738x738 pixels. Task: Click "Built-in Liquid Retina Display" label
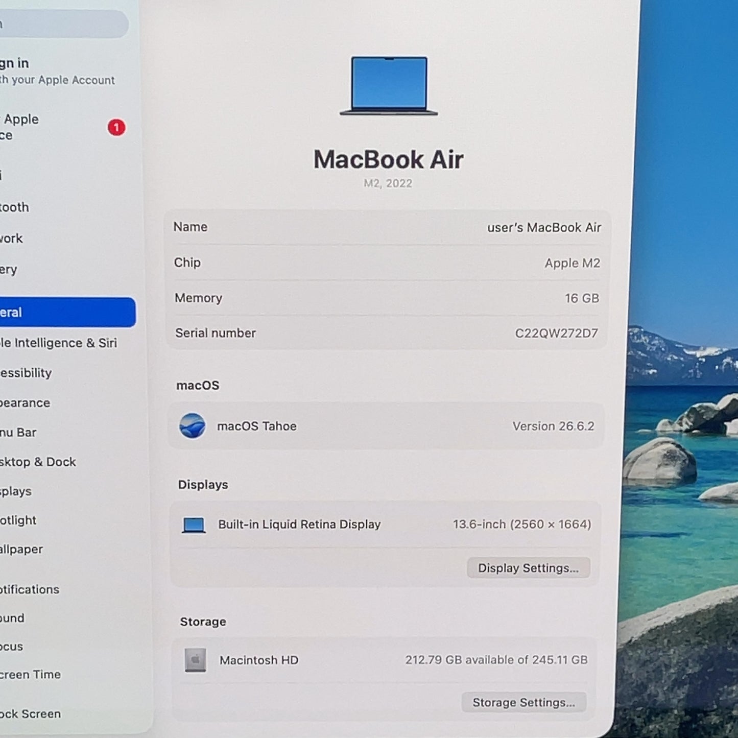coord(299,524)
